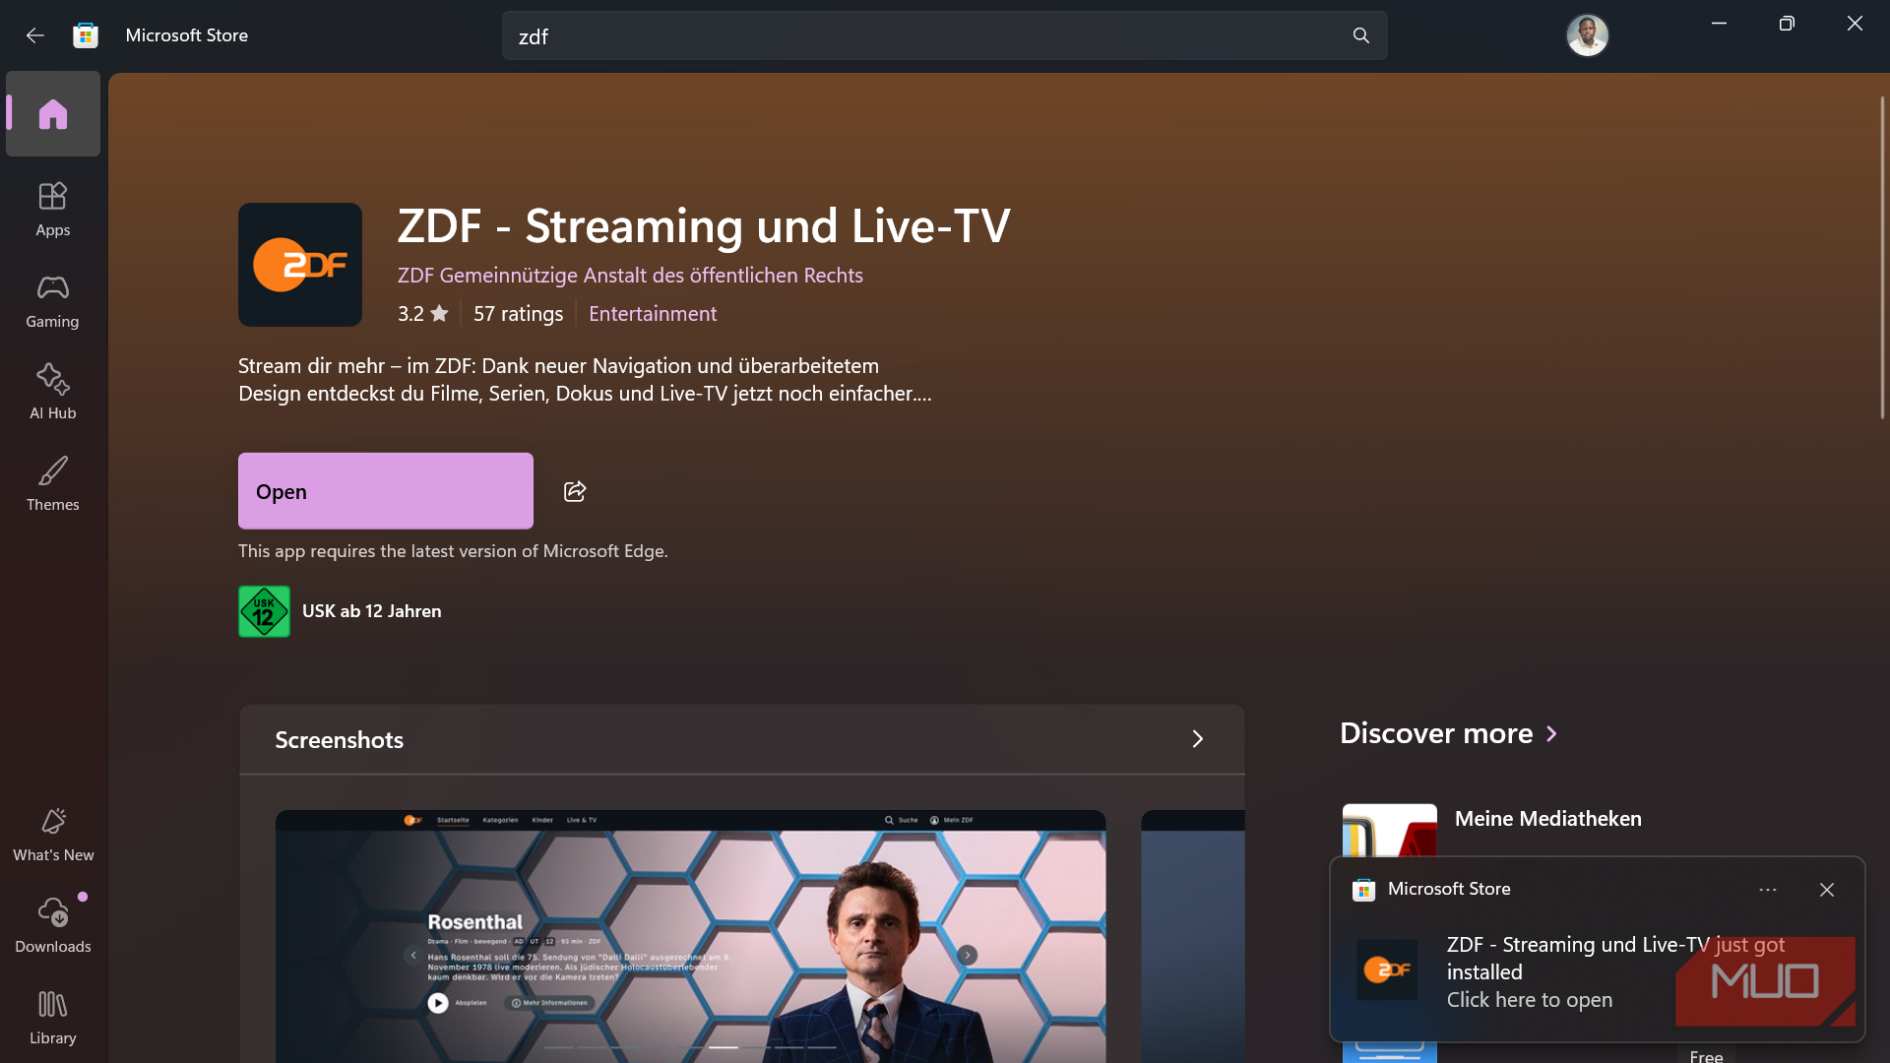Open the Meine Mediatheken app
Viewport: 1890px width, 1063px height.
click(x=1547, y=819)
